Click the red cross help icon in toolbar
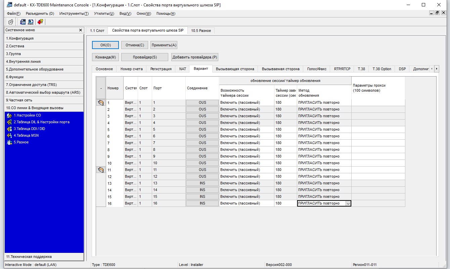Image resolution: width=450 pixels, height=269 pixels. (x=40, y=22)
